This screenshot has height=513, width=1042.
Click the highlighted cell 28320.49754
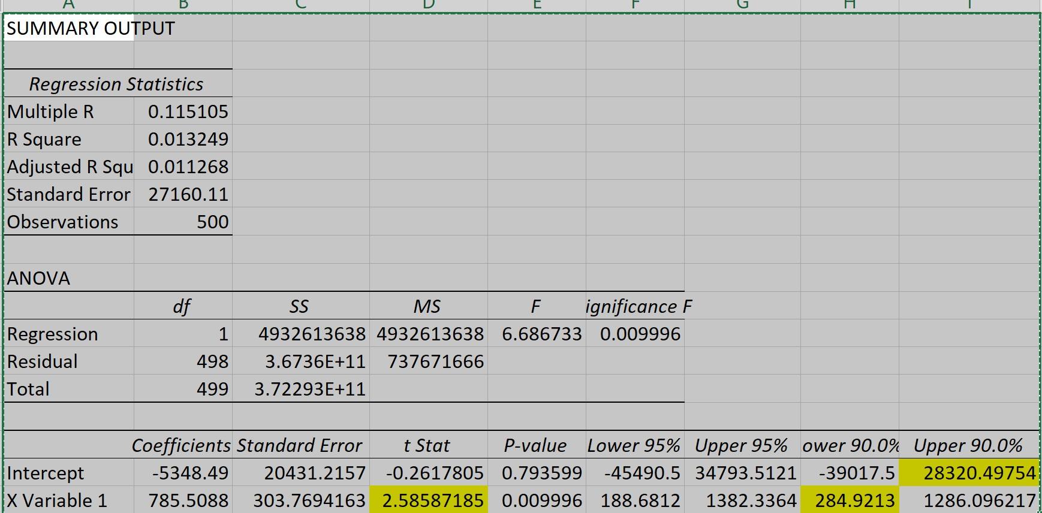pyautogui.click(x=969, y=472)
